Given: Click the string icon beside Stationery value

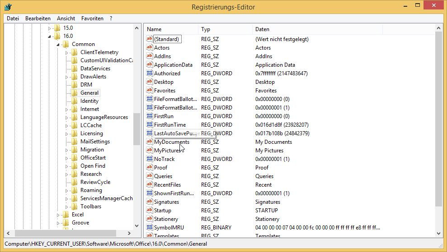Looking at the screenshot, I should point(150,219).
